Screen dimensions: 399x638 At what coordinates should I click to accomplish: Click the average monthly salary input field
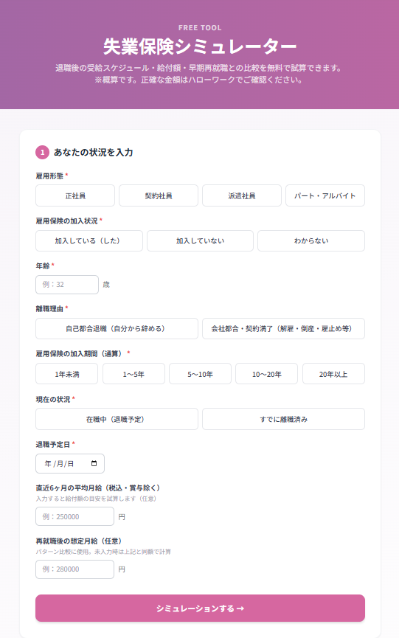(74, 516)
